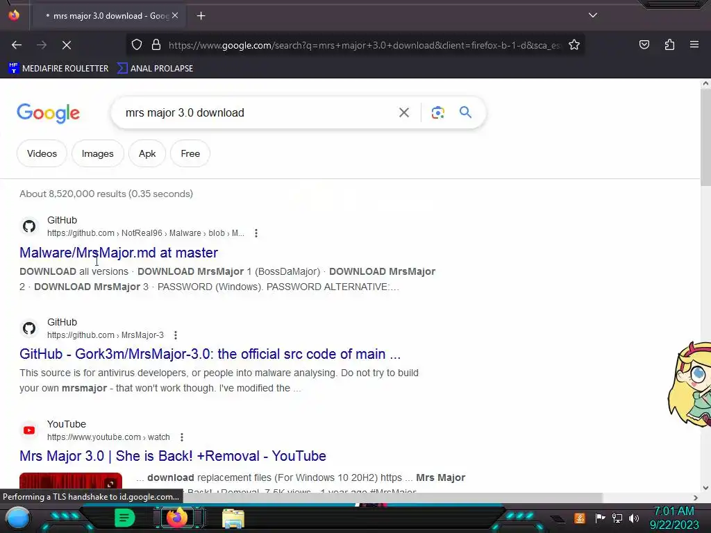Click the GitHub favicon of MrsMajor-3 result

[29, 328]
